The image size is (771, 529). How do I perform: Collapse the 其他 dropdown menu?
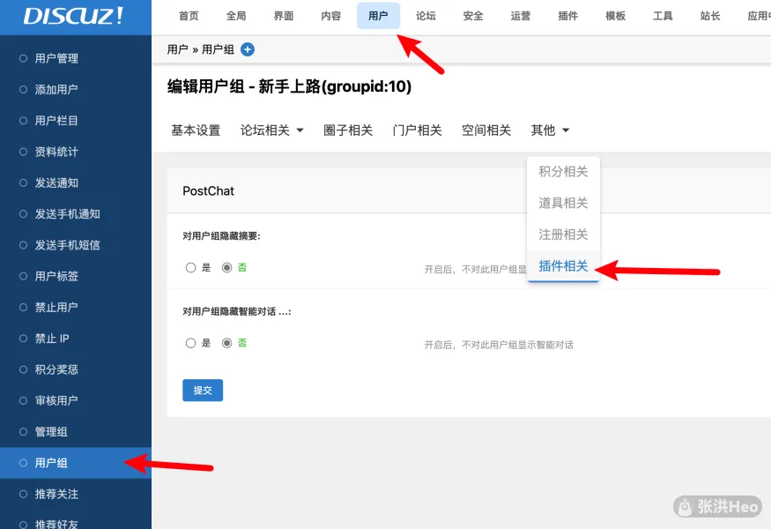tap(550, 130)
